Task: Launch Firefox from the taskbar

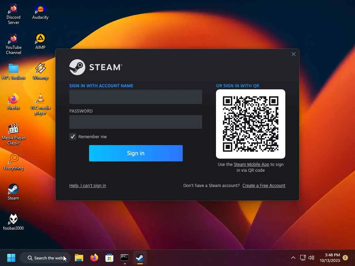Action: point(94,258)
